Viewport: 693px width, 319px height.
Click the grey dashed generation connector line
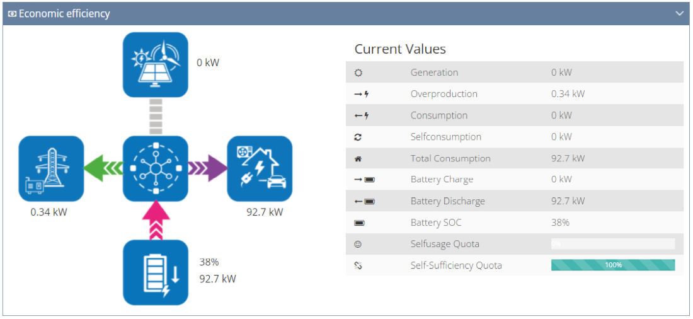pos(155,116)
